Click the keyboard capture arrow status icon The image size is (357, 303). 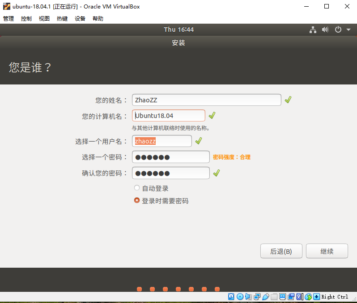click(316, 297)
